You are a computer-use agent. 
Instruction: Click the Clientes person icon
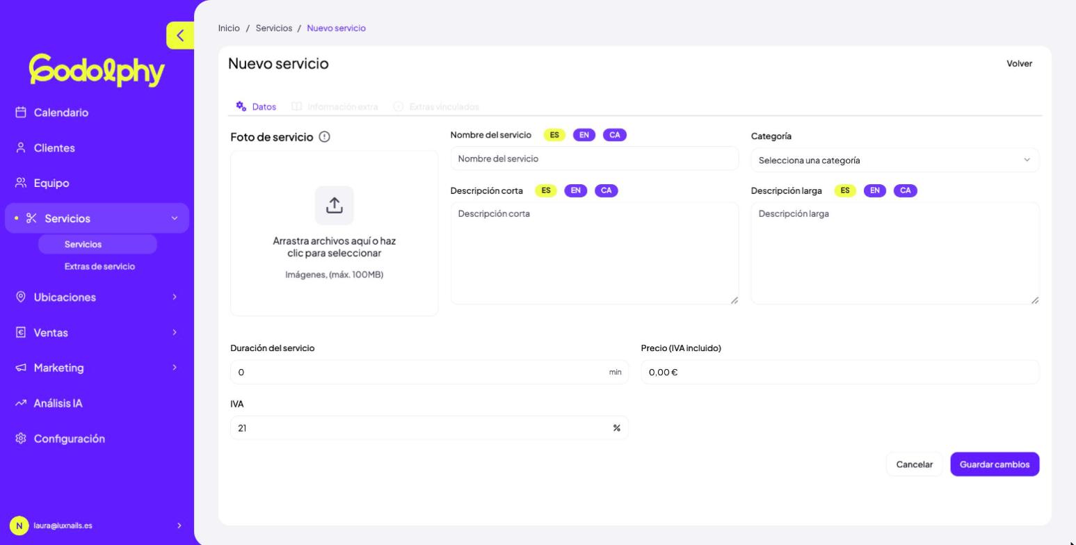pos(21,148)
